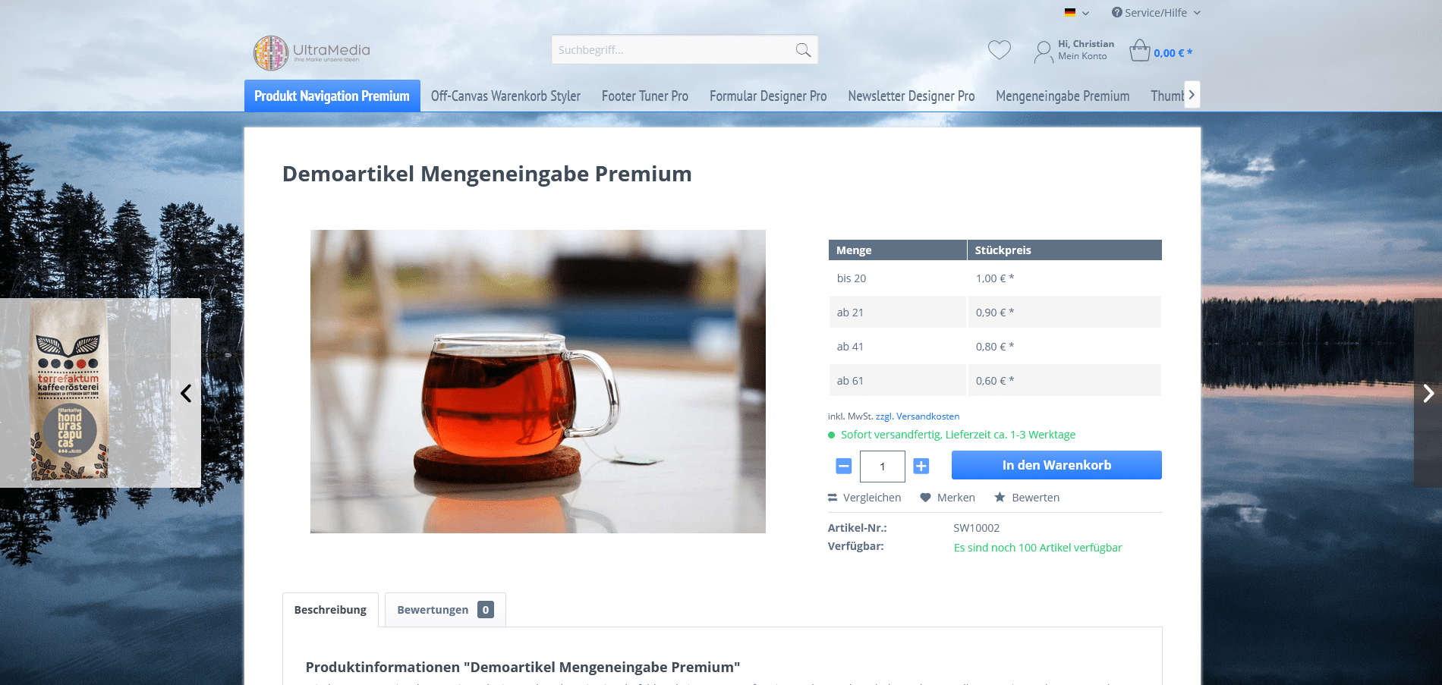This screenshot has height=685, width=1442.
Task: Click In den Warenkorb button
Action: 1056,465
